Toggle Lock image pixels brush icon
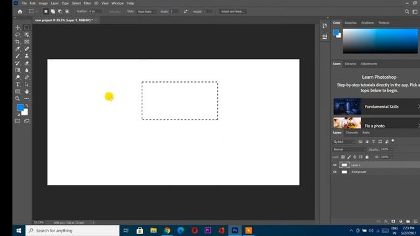Screen dimensions: 420x236 coord(348,157)
